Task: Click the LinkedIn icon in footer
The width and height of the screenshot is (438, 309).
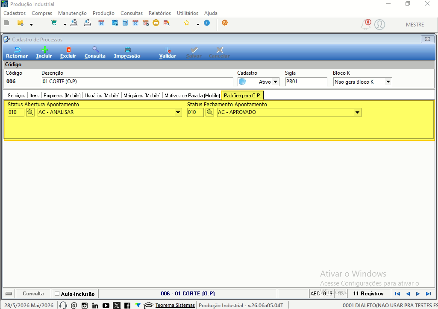Action: pyautogui.click(x=95, y=306)
